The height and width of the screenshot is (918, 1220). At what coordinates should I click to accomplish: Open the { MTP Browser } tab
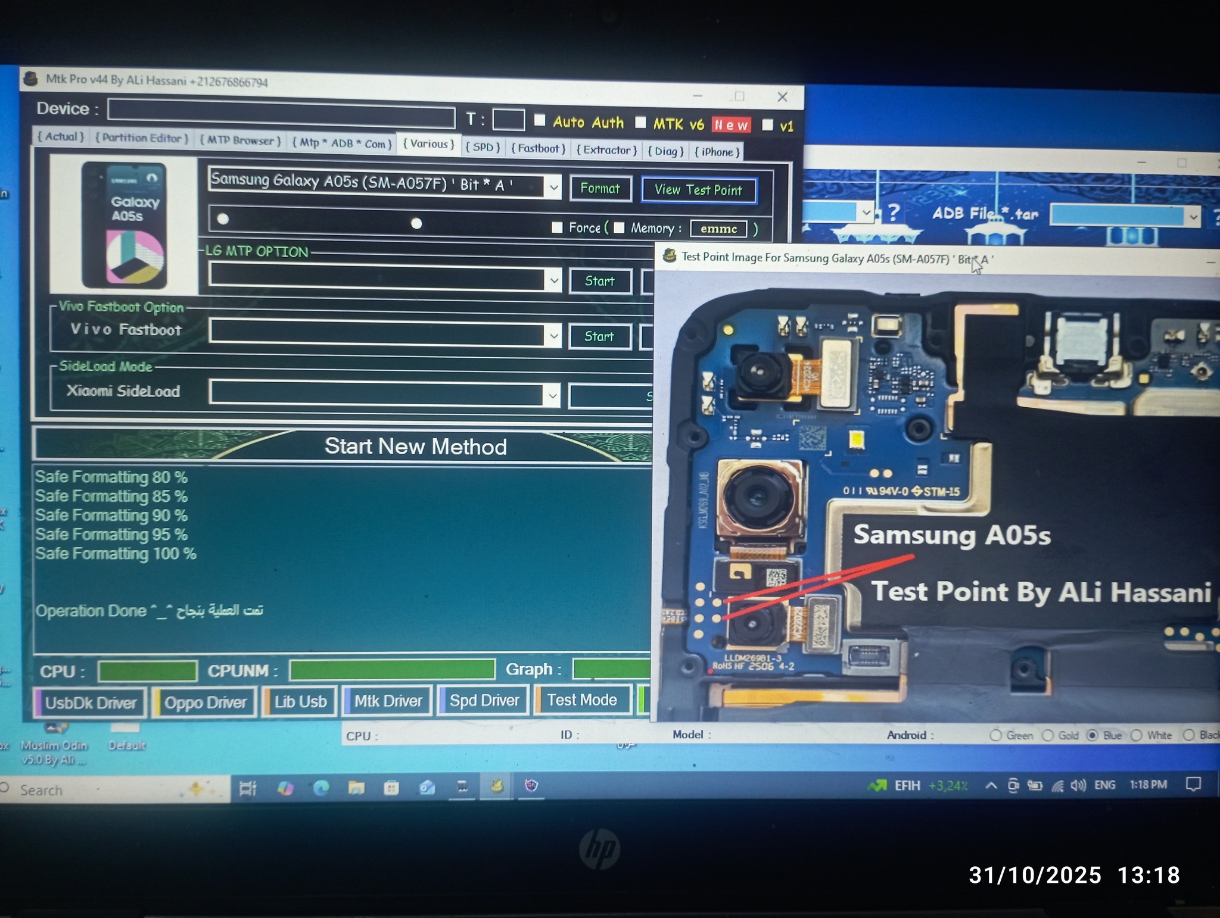(x=240, y=140)
